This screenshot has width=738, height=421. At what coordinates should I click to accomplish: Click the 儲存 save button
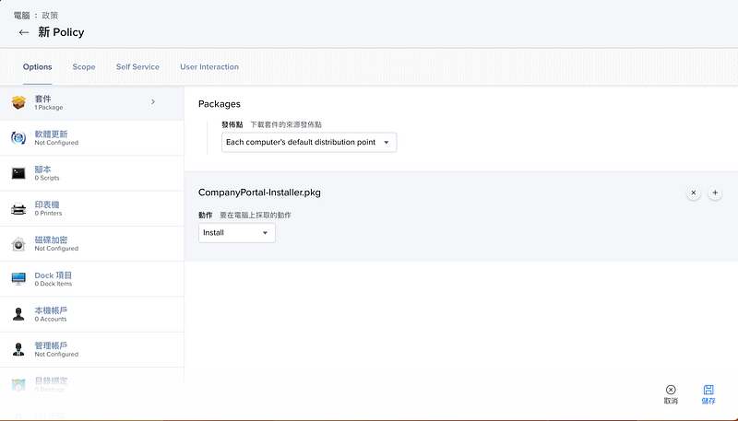708,394
